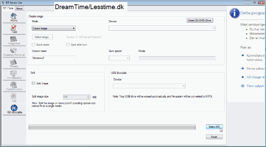Click the Split image size spinner arrows
Viewport: 266px width, 147px height.
pyautogui.click(x=88, y=97)
